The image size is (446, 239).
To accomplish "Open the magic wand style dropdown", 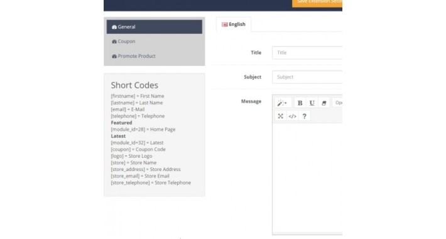I will pos(283,103).
